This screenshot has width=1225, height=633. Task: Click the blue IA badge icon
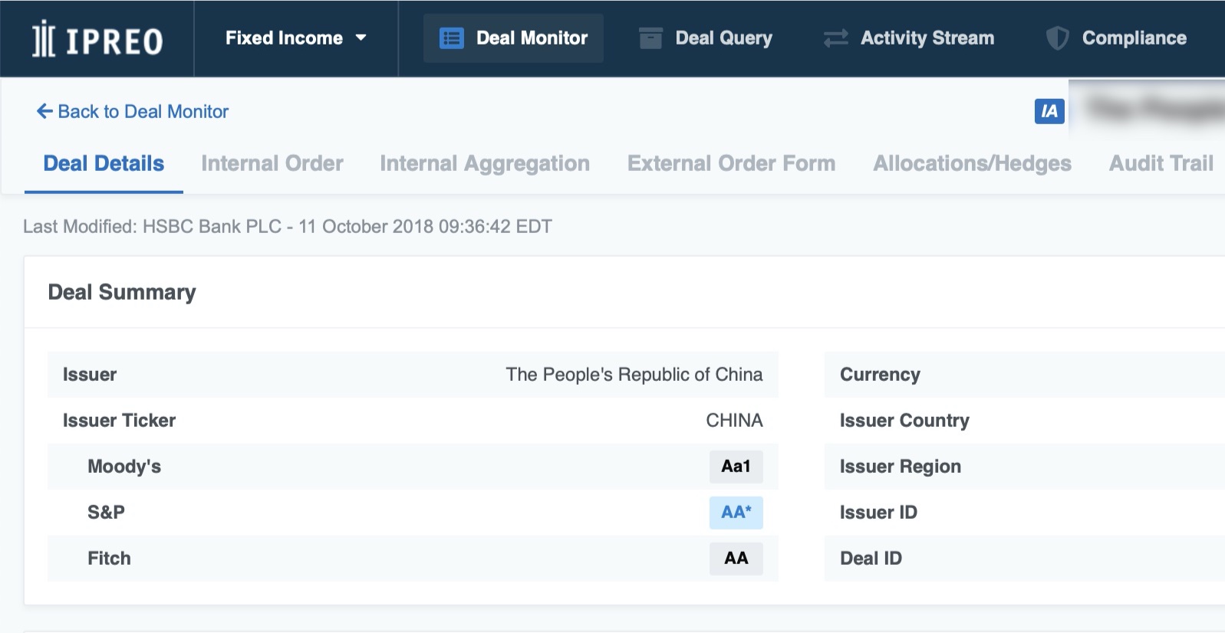click(1049, 111)
